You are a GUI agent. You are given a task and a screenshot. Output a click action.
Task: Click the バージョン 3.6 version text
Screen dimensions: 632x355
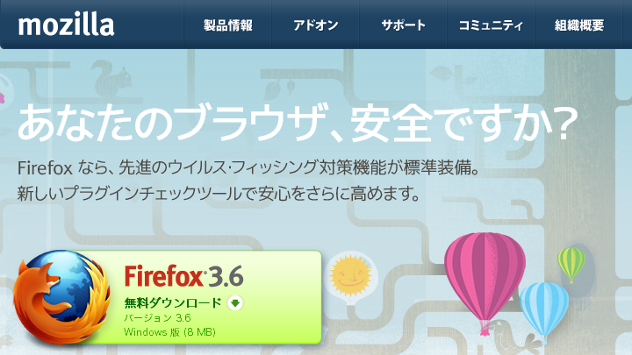click(x=157, y=318)
